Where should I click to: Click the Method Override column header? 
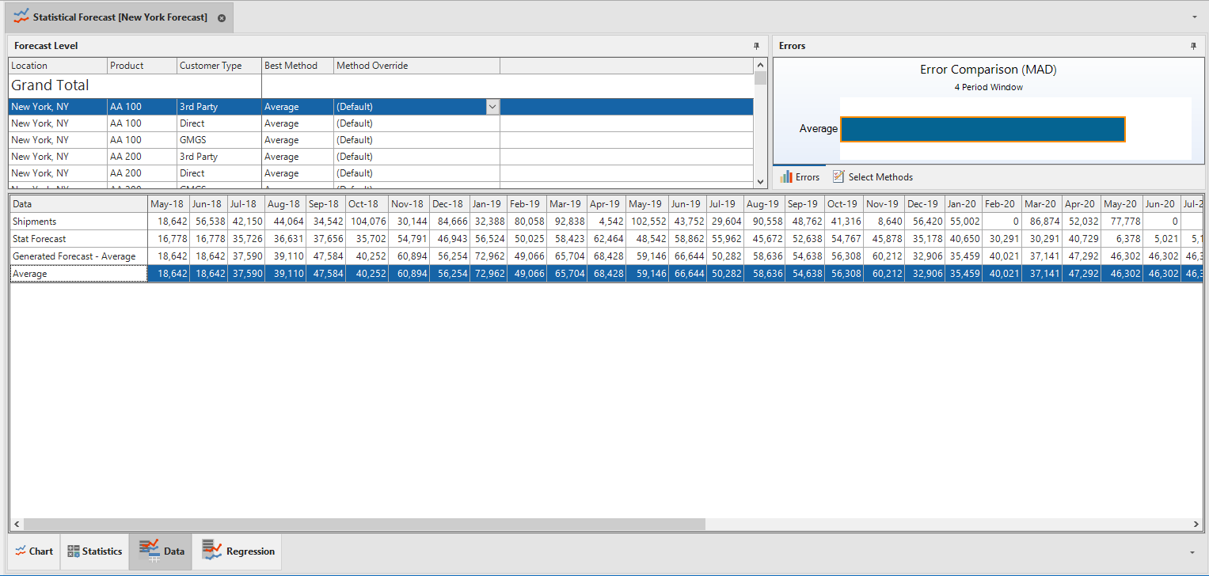click(416, 66)
